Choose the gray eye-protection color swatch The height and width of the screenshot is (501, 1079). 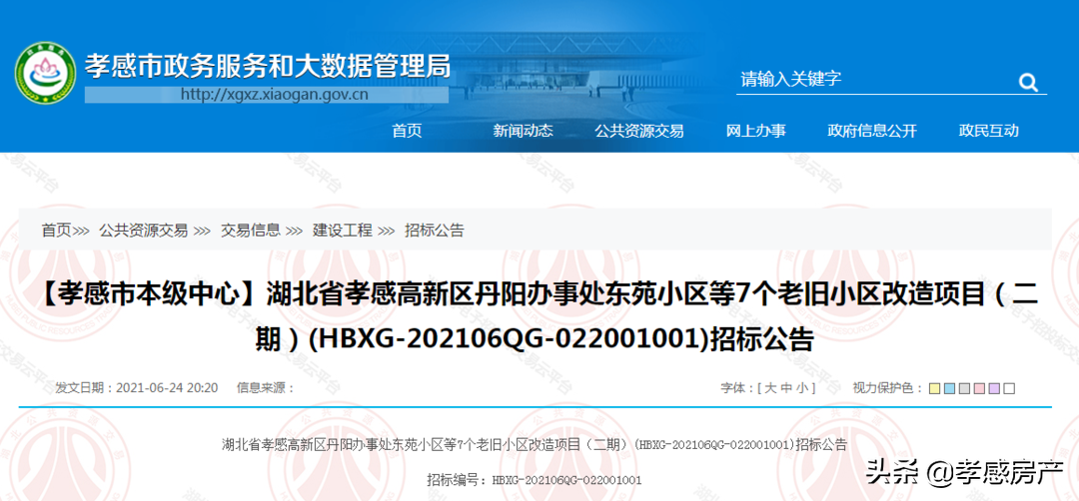pos(964,389)
